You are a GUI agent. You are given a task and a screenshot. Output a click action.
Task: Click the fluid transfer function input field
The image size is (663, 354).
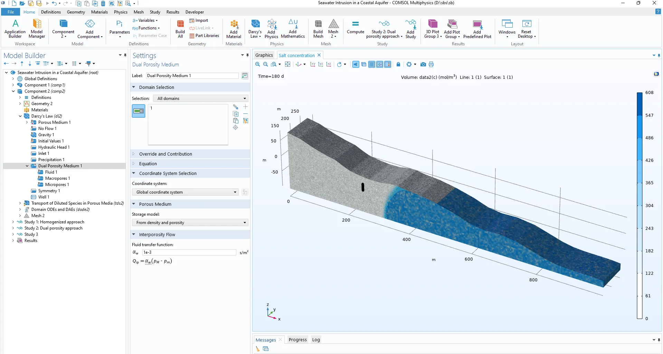(x=189, y=252)
